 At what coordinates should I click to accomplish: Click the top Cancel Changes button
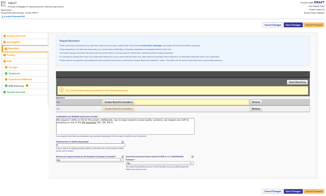(273, 25)
